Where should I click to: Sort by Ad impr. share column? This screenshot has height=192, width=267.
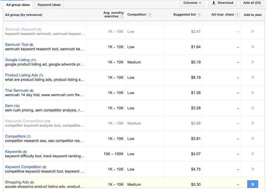click(x=223, y=15)
